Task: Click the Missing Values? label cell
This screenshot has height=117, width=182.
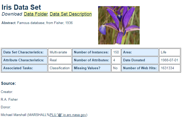Action: tap(91, 68)
